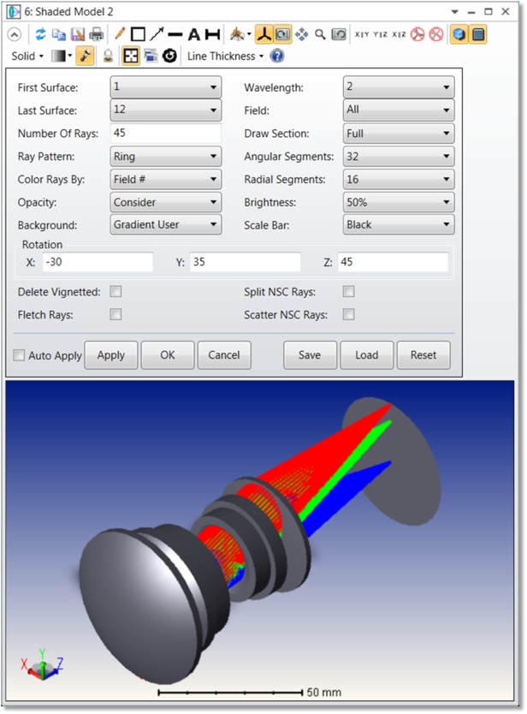Open the Ray Pattern dropdown
527x714 pixels.
(x=166, y=156)
